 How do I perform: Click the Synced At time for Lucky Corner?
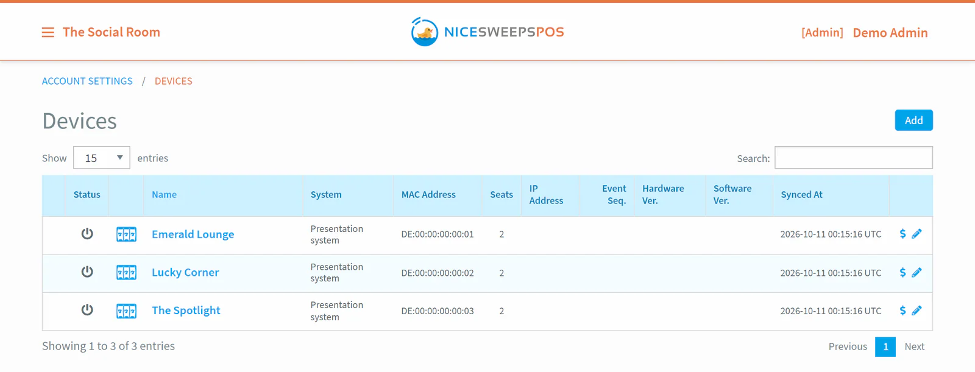831,273
